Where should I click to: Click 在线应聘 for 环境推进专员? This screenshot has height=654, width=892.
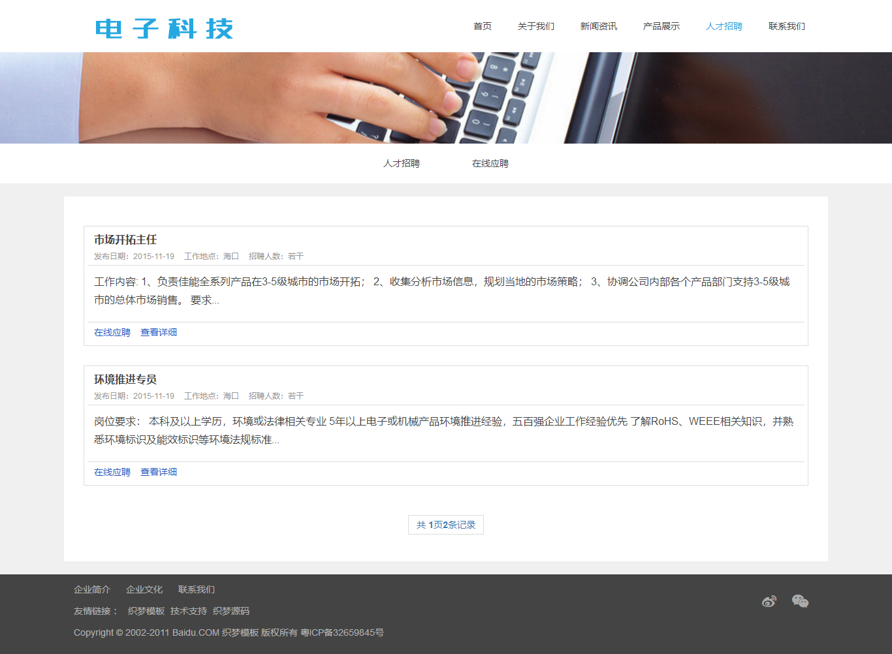112,472
